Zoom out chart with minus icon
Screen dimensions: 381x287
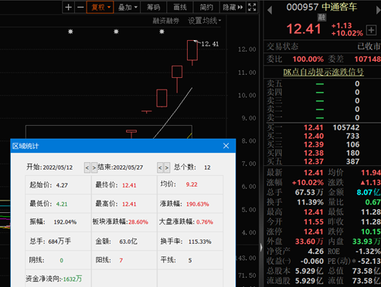coord(80,7)
